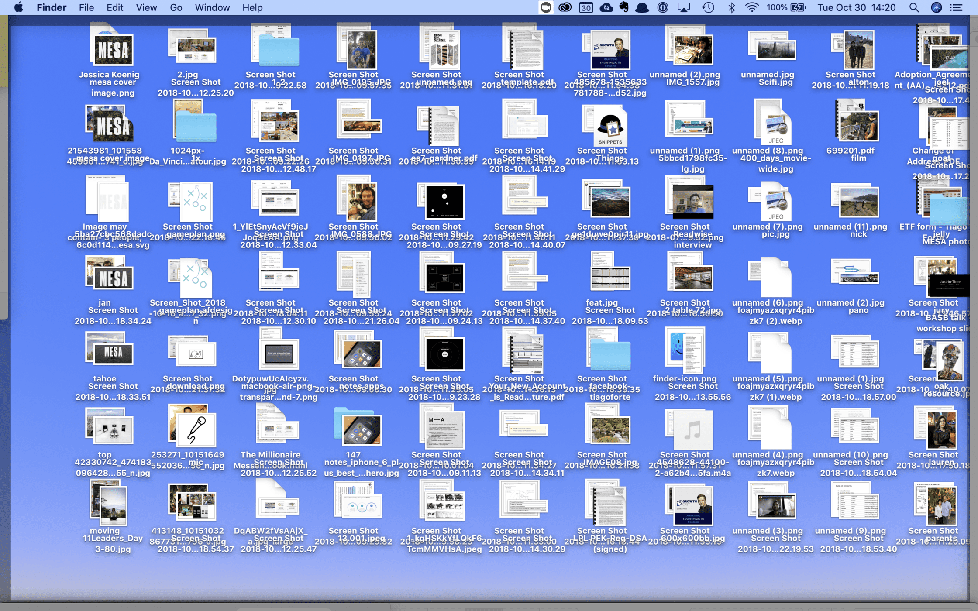Open the AirPlay screen mirroring menu
This screenshot has height=611, width=978.
tap(684, 7)
